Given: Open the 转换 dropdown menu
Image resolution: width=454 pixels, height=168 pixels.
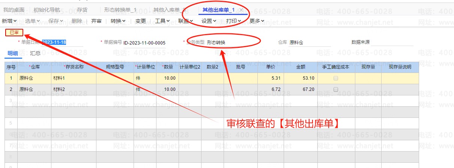Looking at the screenshot, I should tap(118, 21).
